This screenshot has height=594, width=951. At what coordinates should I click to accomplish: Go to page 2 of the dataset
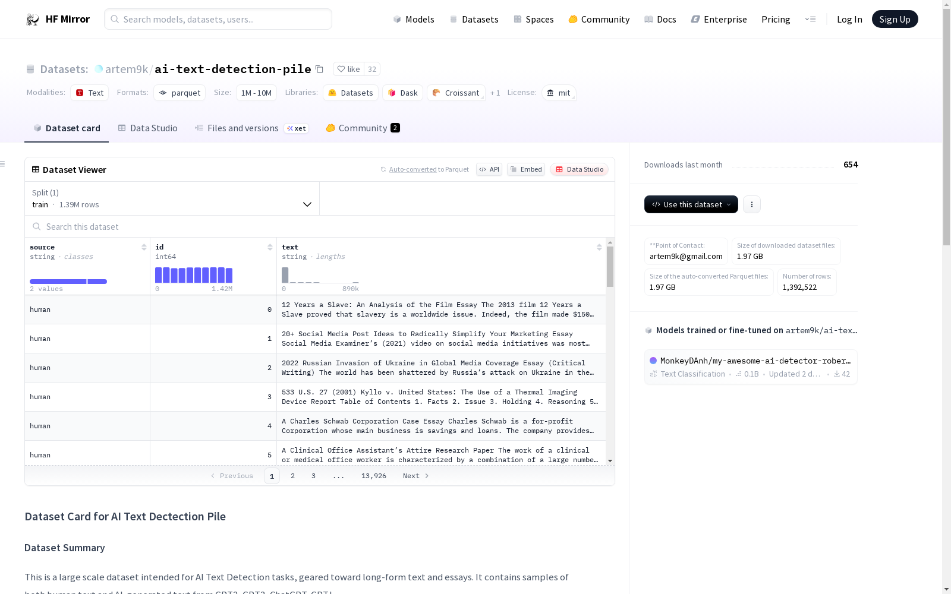click(x=292, y=476)
